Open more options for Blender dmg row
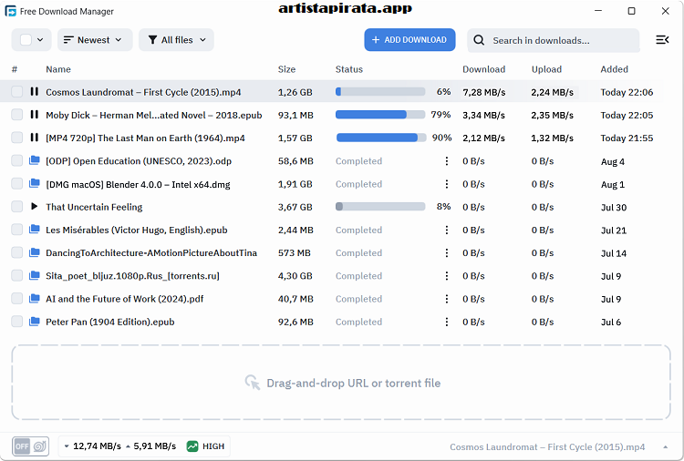The width and height of the screenshot is (684, 461). tap(446, 184)
